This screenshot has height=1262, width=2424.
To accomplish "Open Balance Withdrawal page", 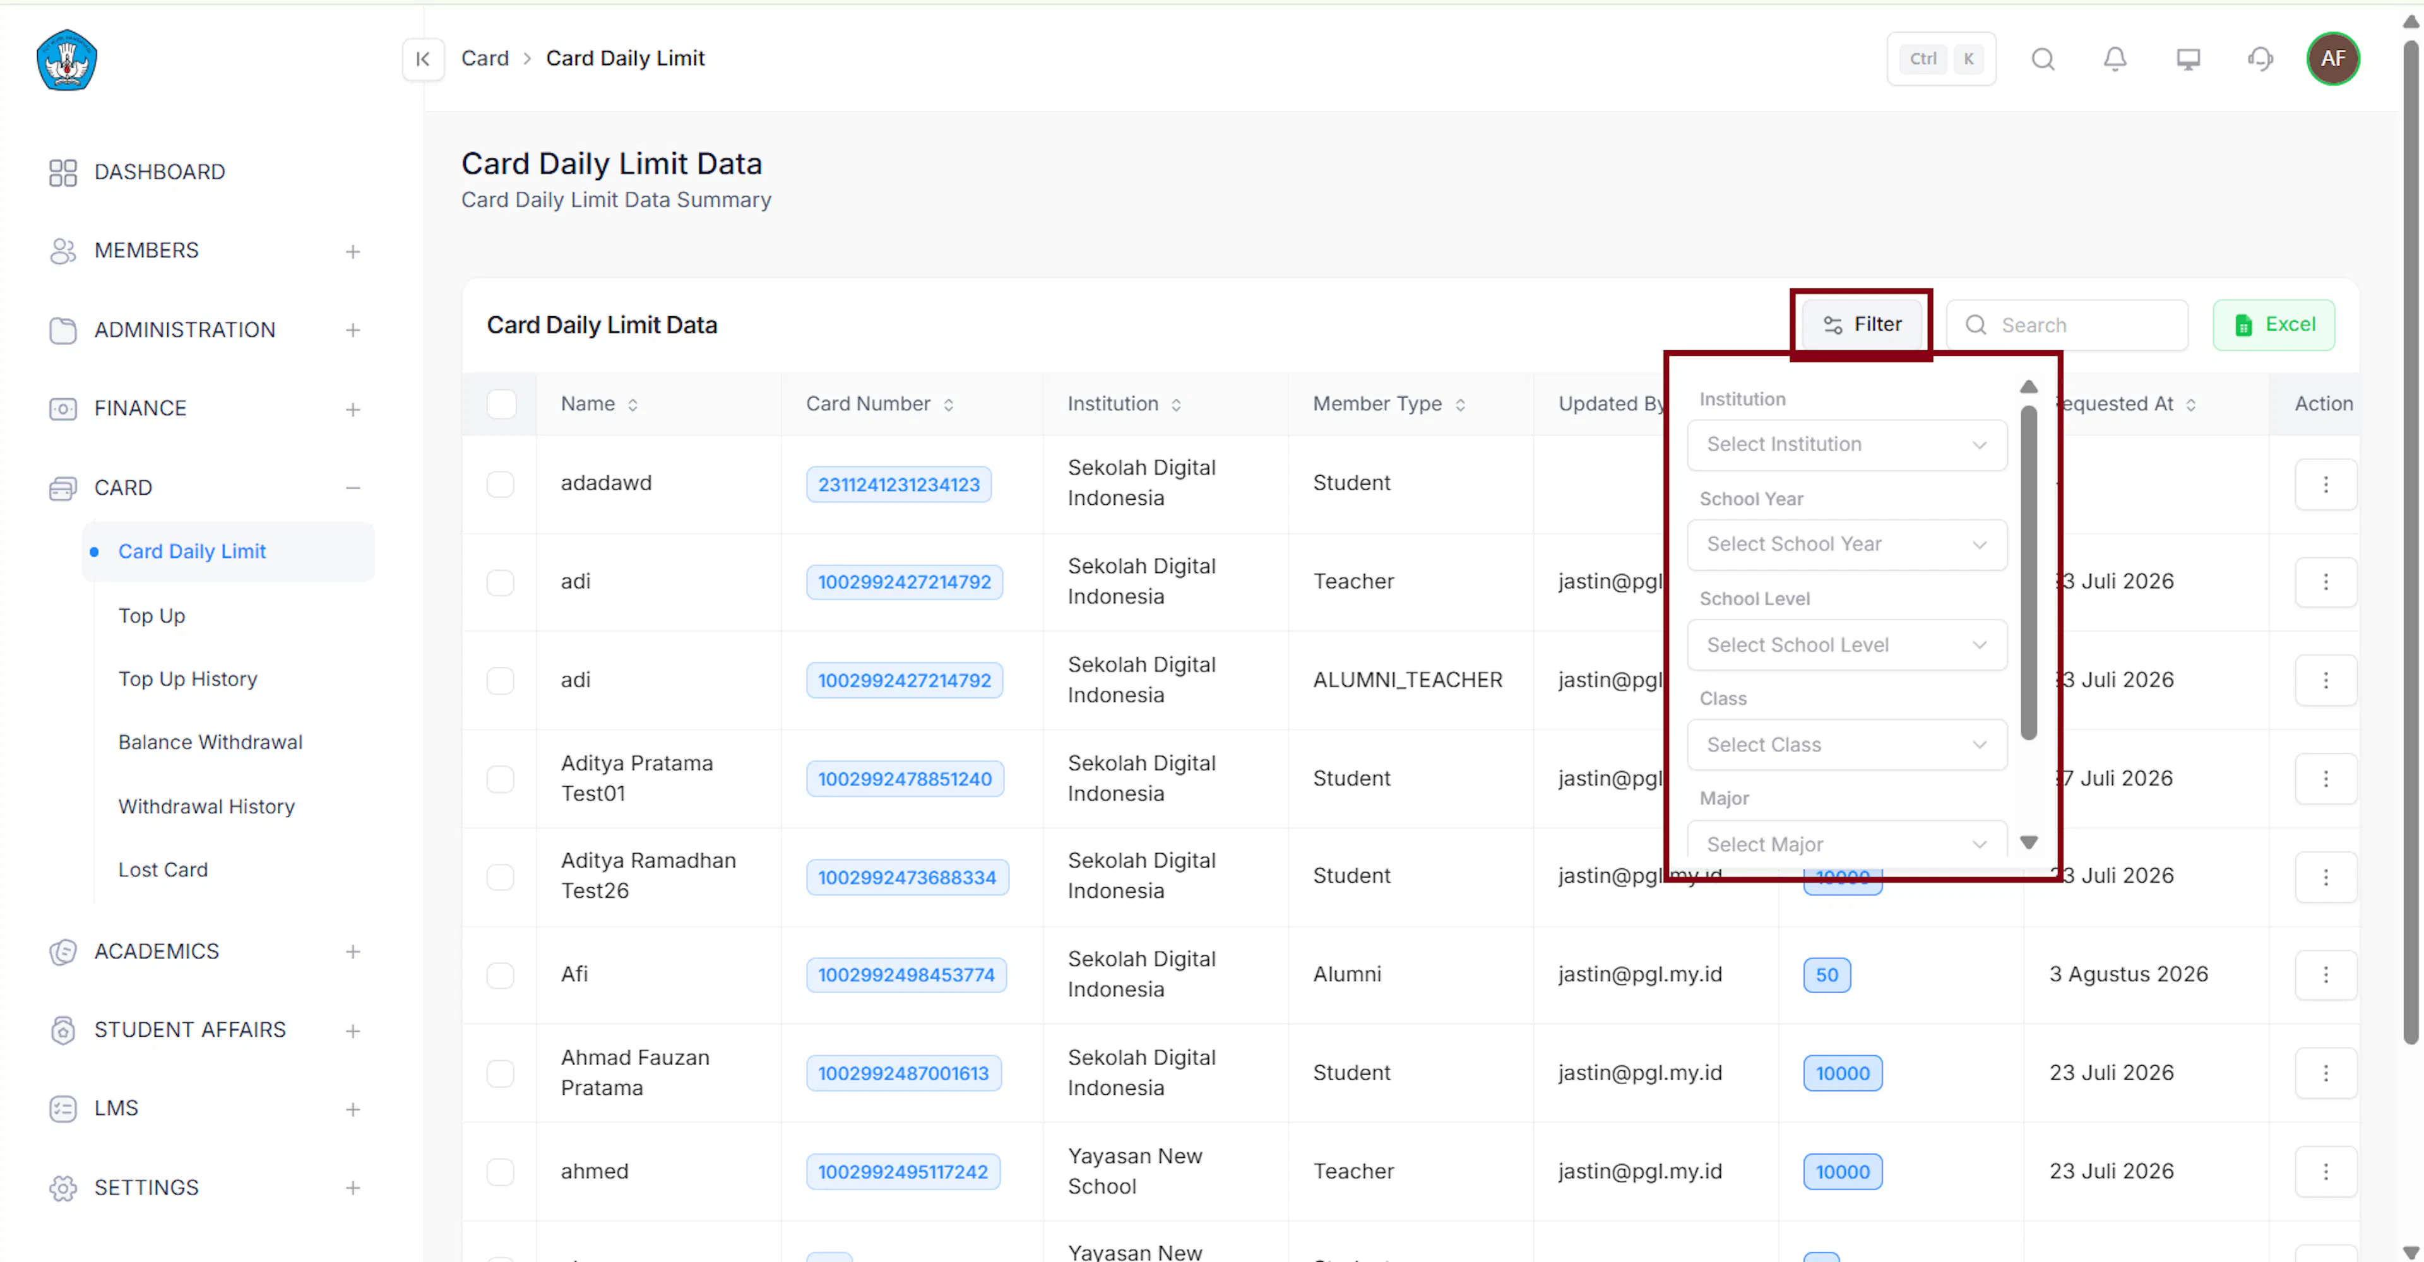I will [210, 743].
